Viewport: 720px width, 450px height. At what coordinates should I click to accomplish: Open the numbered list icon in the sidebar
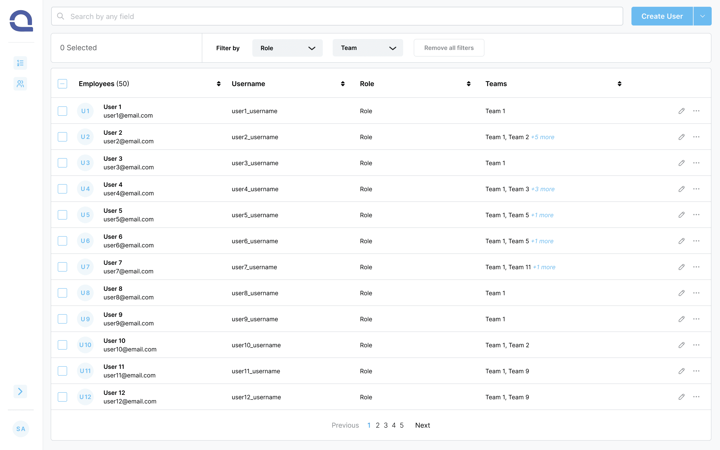pyautogui.click(x=20, y=63)
